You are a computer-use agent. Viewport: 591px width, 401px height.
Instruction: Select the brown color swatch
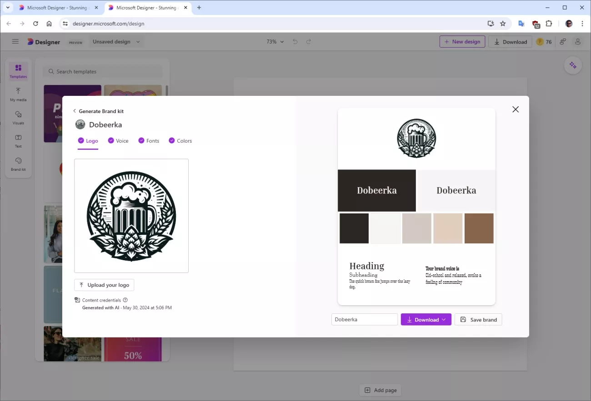pos(479,228)
